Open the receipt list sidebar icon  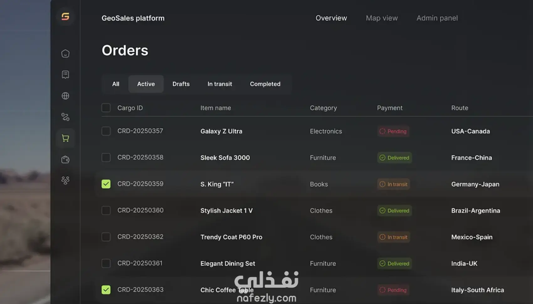coord(65,75)
